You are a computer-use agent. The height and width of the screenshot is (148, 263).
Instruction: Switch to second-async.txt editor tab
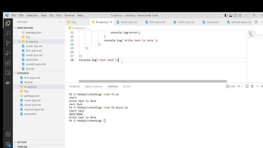(x=241, y=22)
